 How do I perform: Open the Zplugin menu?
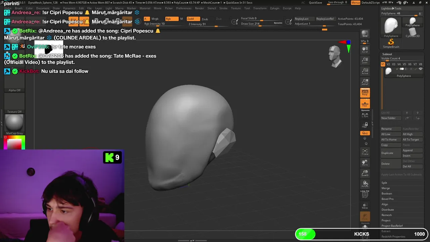pos(274,8)
